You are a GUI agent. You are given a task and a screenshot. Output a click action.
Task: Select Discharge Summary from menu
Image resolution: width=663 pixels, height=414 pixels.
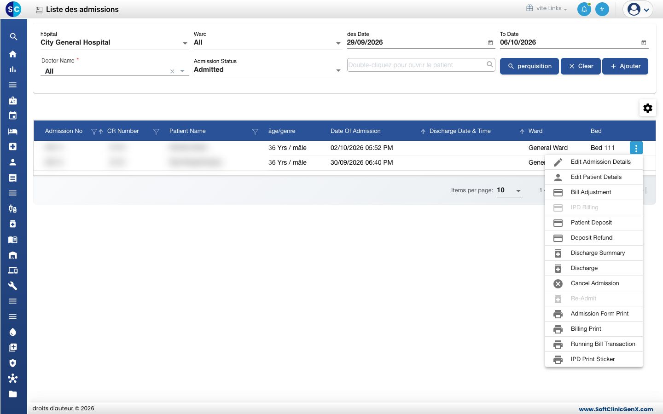point(594,253)
